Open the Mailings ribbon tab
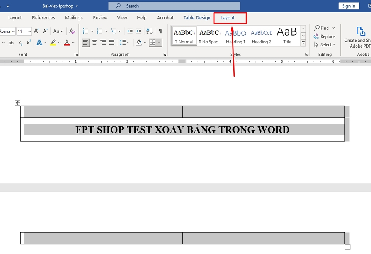 (74, 18)
